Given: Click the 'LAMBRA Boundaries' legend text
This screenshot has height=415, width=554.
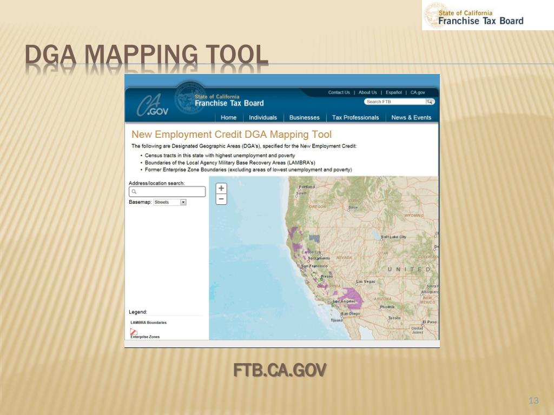Looking at the screenshot, I should pyautogui.click(x=148, y=323).
